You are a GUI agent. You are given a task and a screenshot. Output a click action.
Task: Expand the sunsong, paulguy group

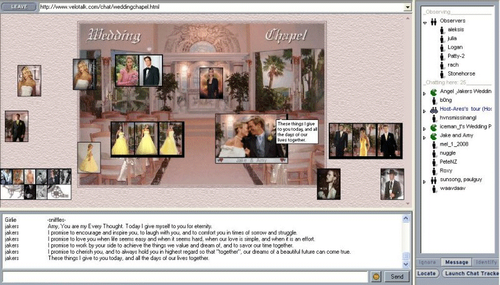[425, 180]
